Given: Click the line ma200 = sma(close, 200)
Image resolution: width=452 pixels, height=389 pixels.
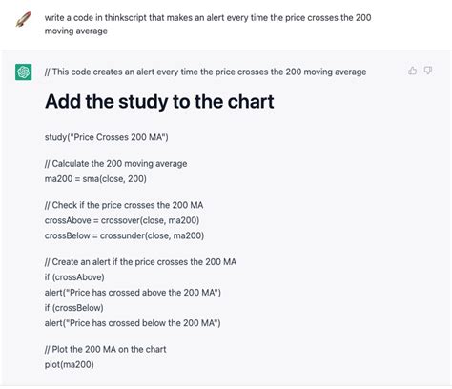Looking at the screenshot, I should 95,179.
